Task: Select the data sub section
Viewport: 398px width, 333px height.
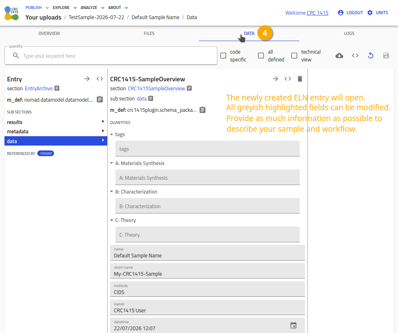Action: [56, 141]
